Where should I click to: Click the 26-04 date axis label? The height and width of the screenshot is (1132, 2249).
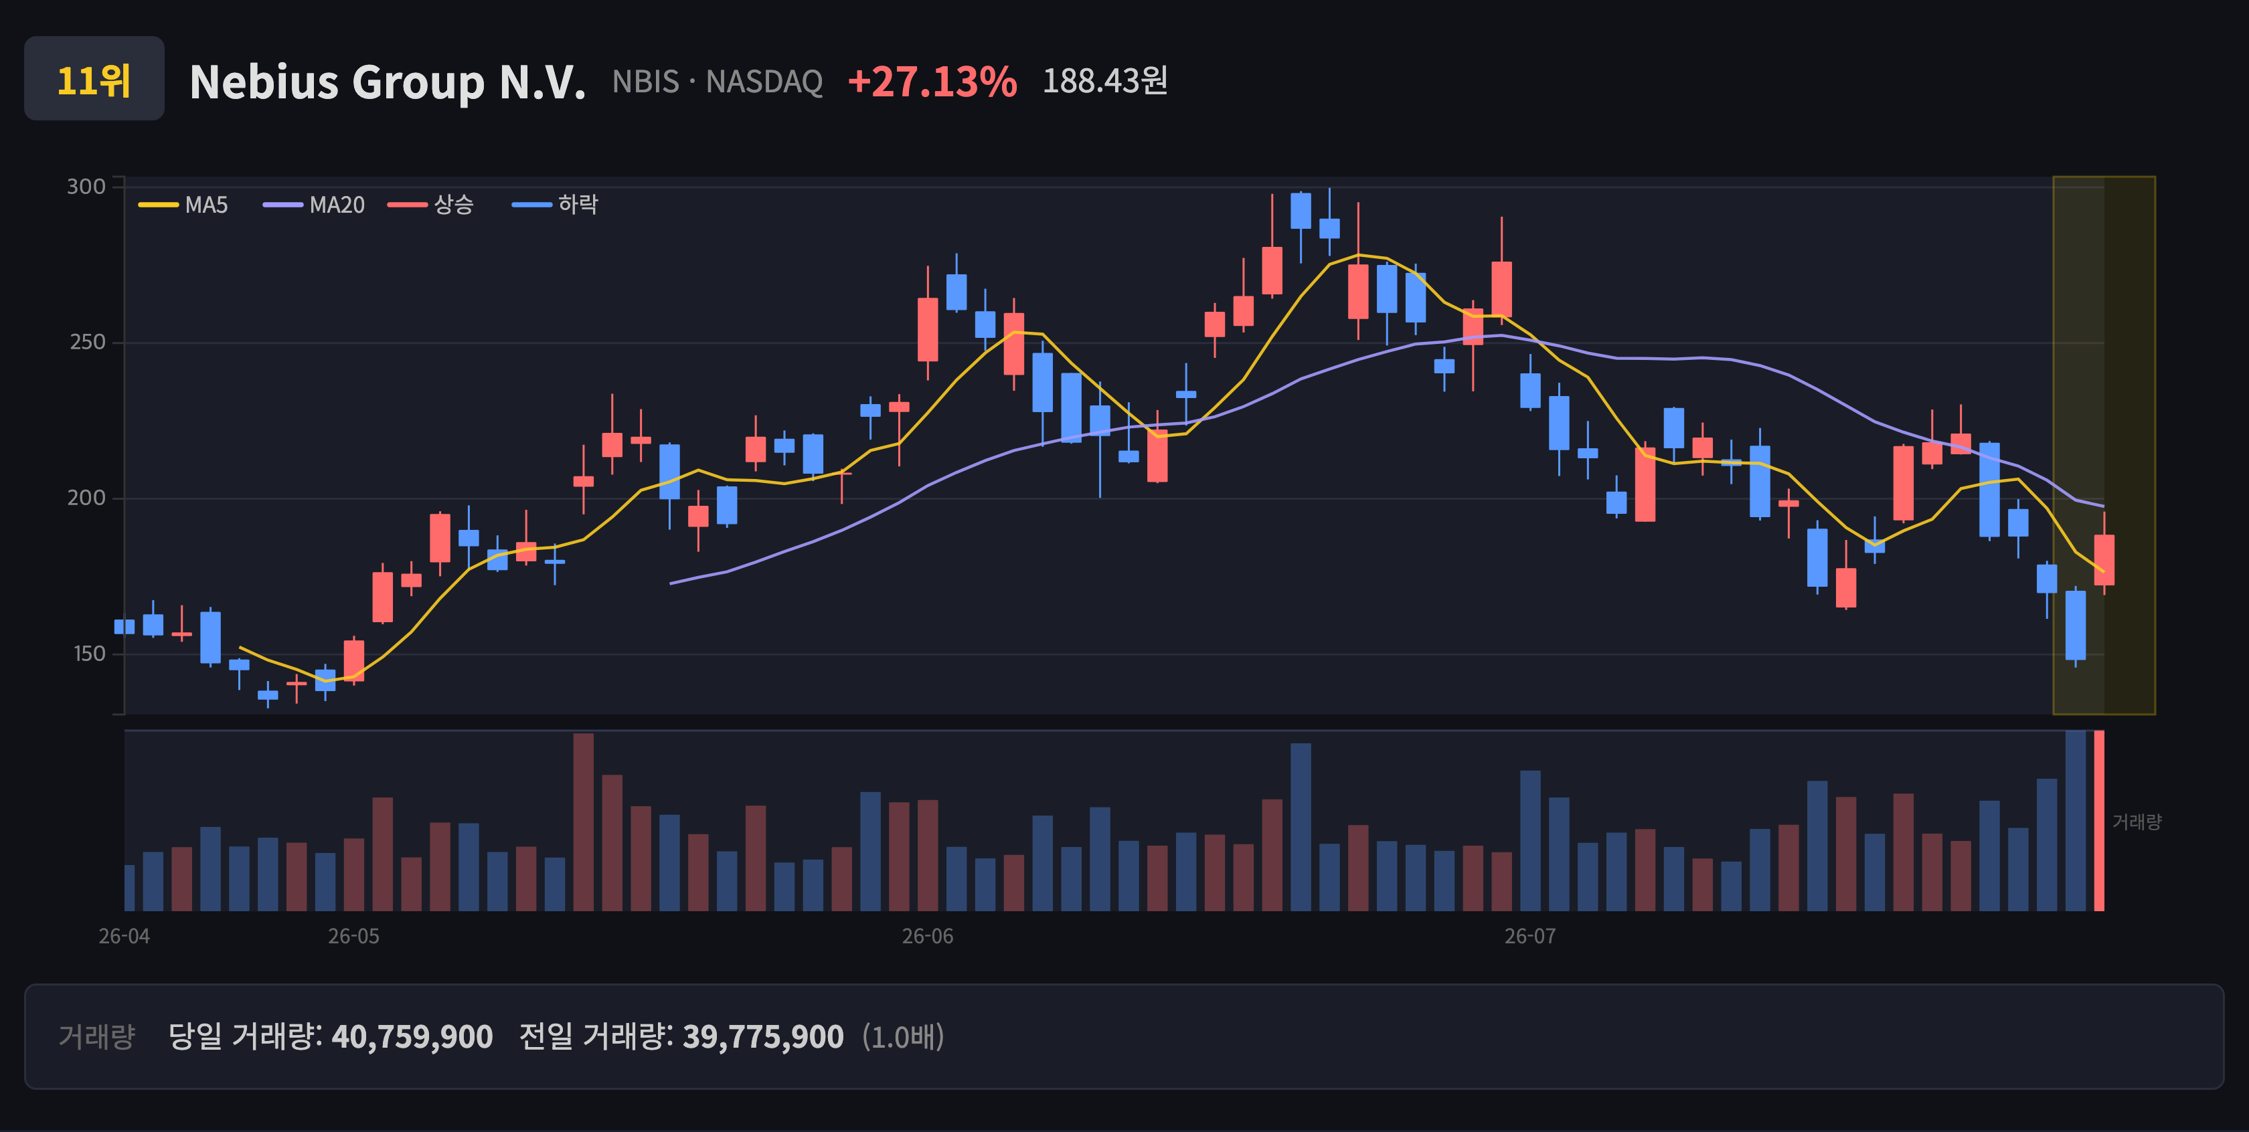[124, 937]
